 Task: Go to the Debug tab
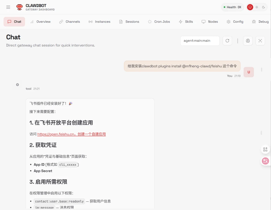(x=260, y=22)
